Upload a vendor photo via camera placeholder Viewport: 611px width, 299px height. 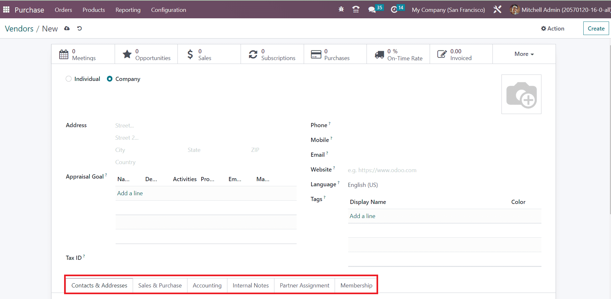(x=521, y=94)
